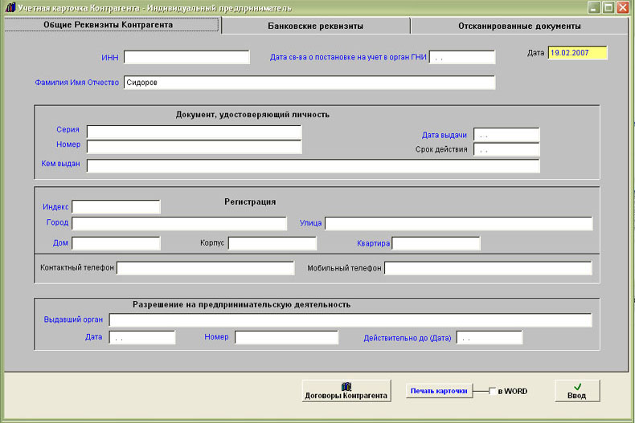Switch to Банковские реквизиты tab
The height and width of the screenshot is (423, 635).
pyautogui.click(x=315, y=26)
